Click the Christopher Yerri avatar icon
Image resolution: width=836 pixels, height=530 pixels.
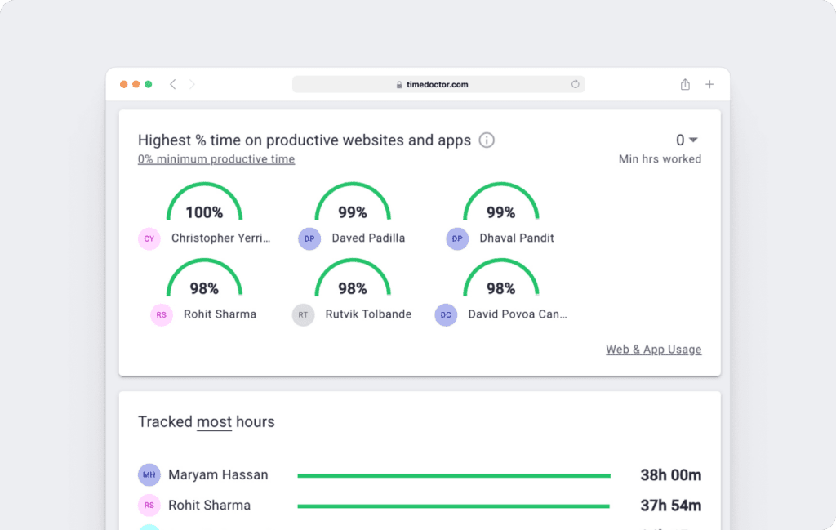[149, 238]
